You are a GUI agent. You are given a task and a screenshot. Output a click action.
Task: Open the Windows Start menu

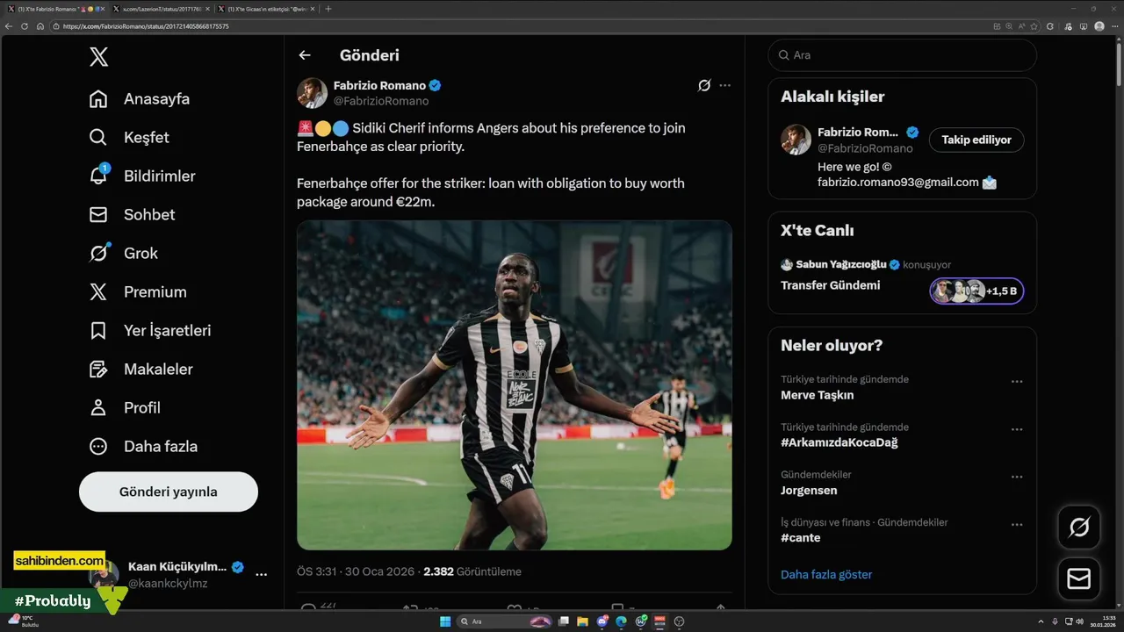tap(445, 621)
